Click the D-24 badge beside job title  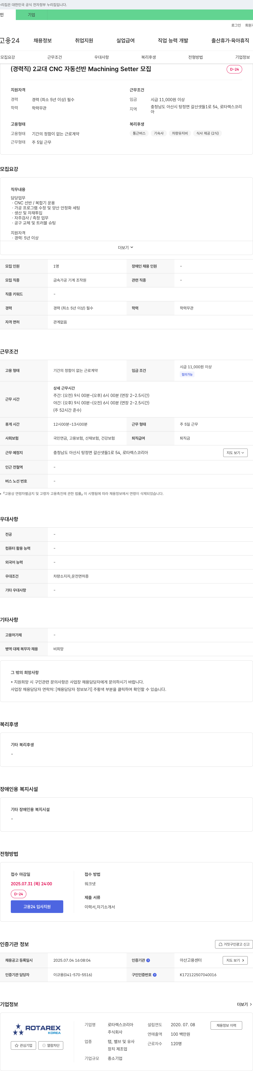[234, 70]
